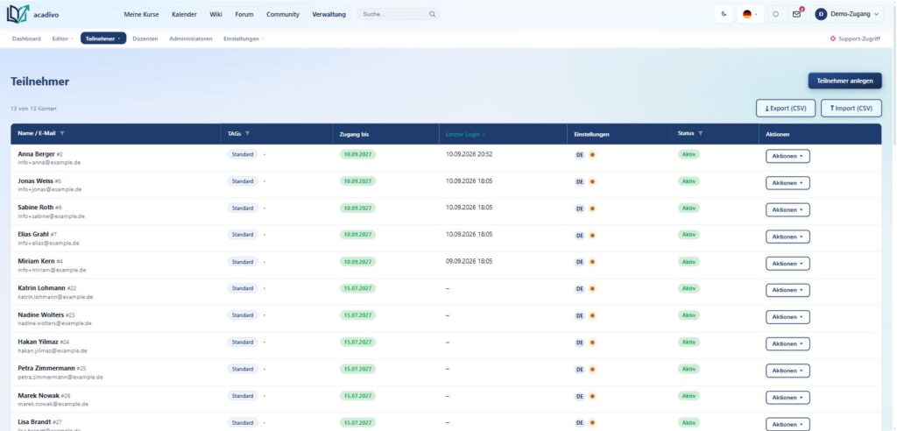Image resolution: width=897 pixels, height=431 pixels.
Task: Open Aktionen dropdown for Hakan Yilmaz
Action: (x=788, y=344)
